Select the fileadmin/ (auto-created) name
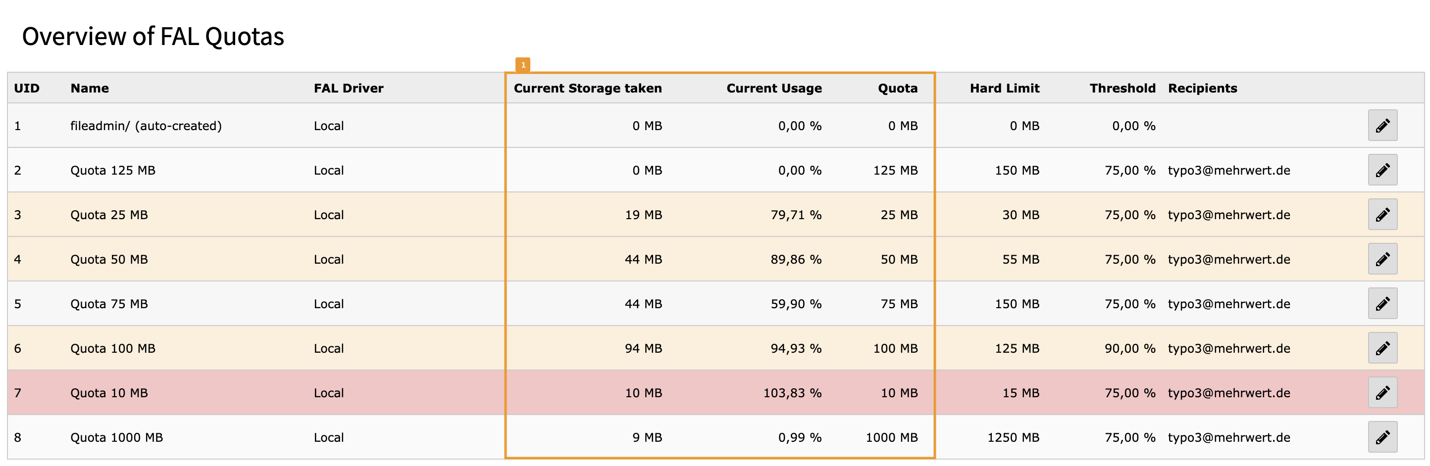The width and height of the screenshot is (1430, 466). [146, 126]
